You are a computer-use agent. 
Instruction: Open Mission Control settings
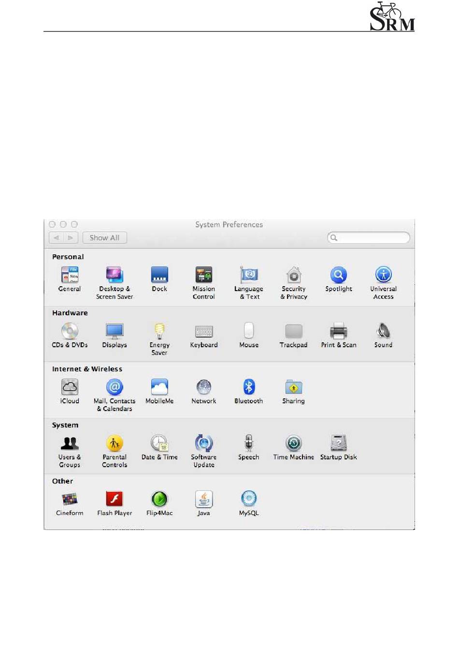(x=204, y=283)
